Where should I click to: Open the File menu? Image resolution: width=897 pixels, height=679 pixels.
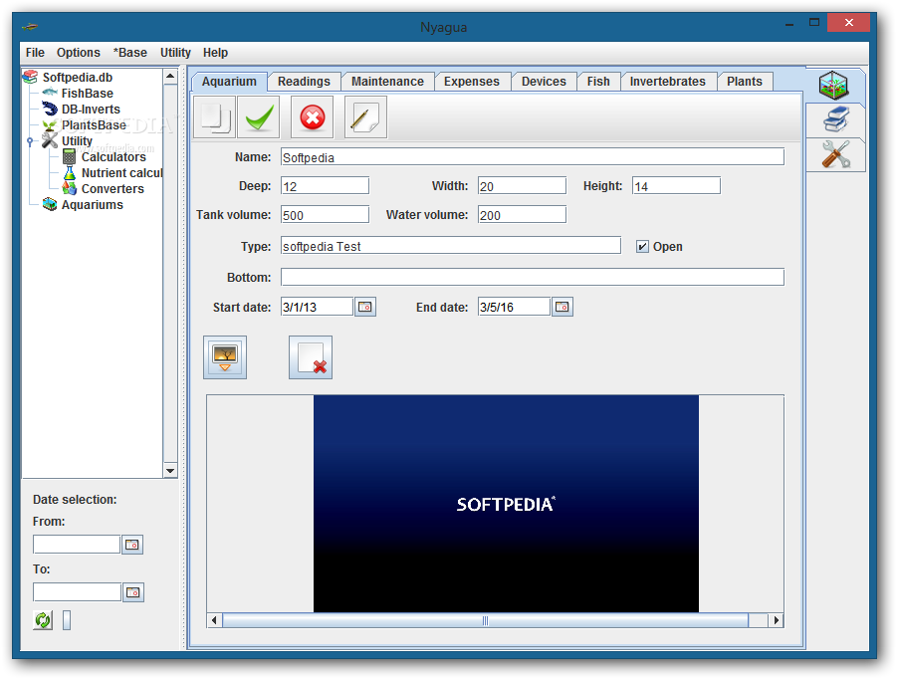point(35,53)
